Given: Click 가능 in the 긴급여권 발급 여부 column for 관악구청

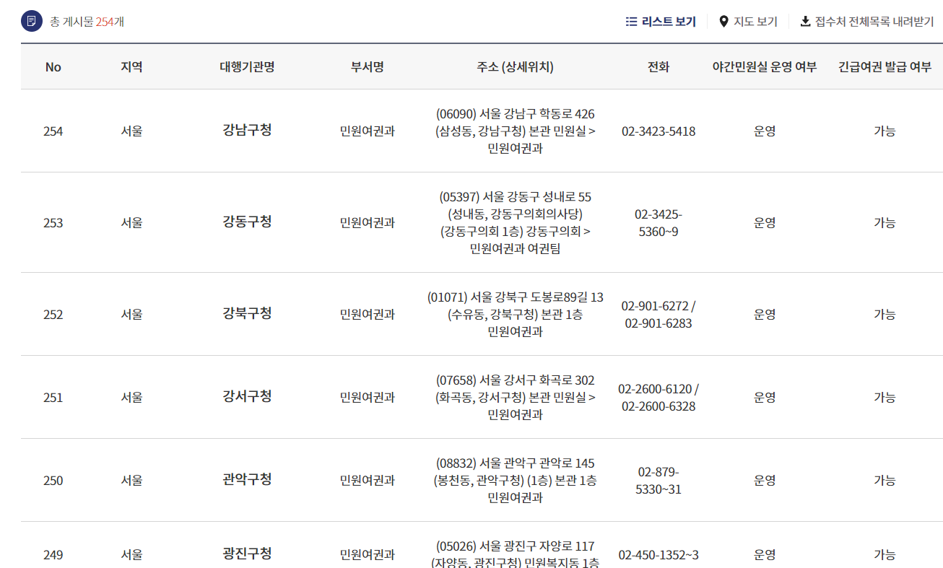Looking at the screenshot, I should coord(885,479).
